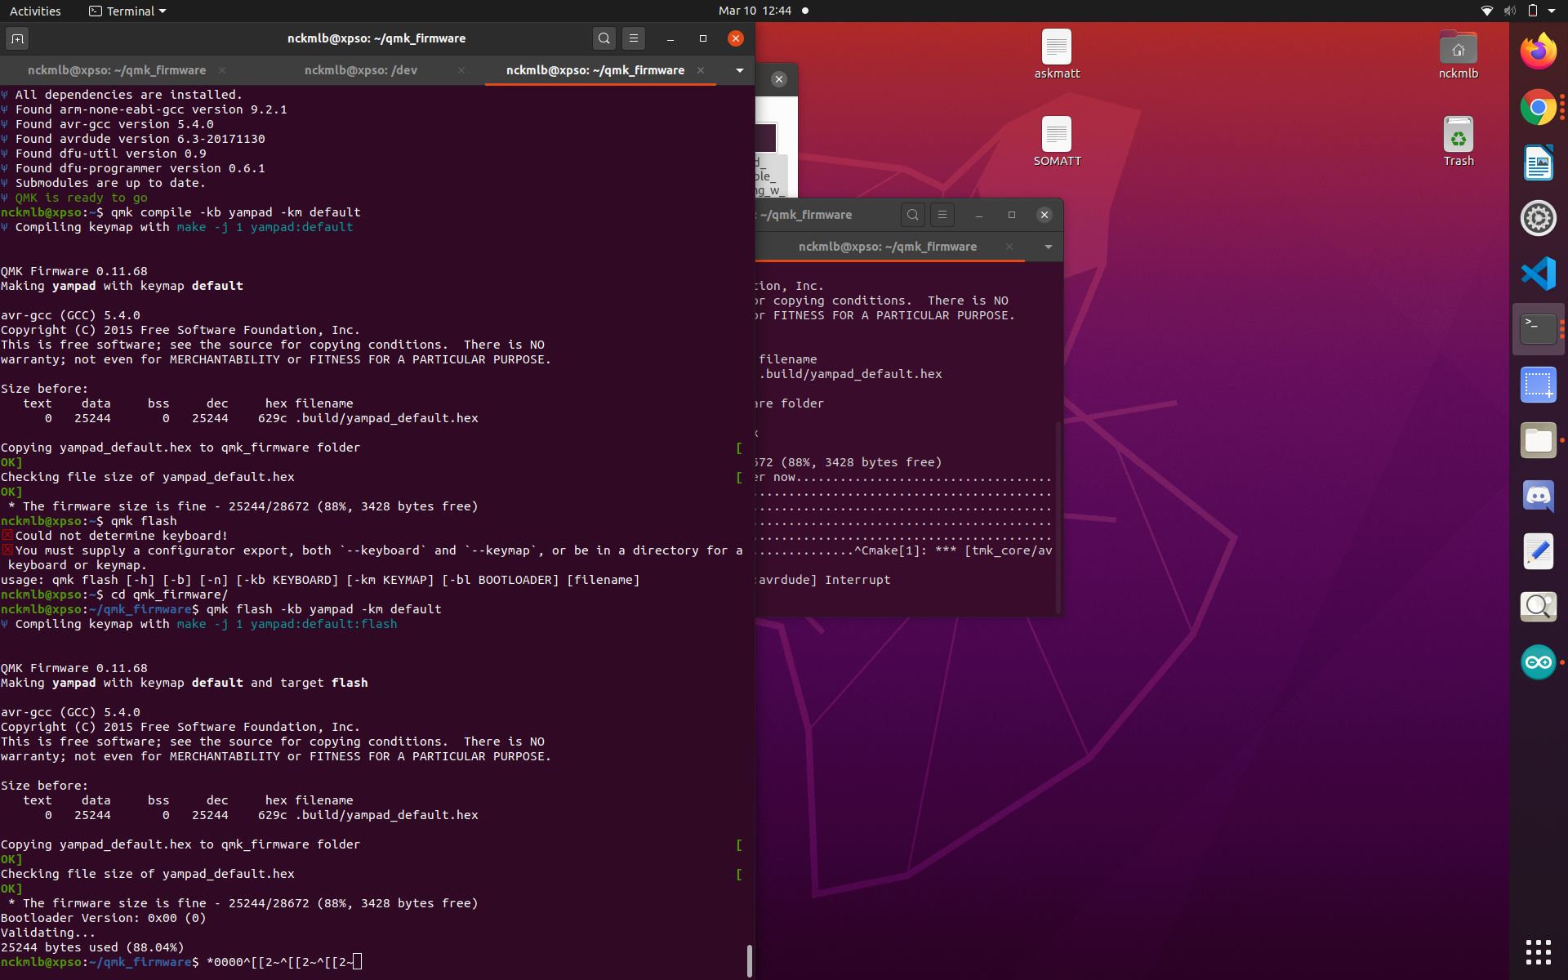1568x980 pixels.
Task: Switch to first ~/qmk_firmware terminal tab
Action: [116, 70]
